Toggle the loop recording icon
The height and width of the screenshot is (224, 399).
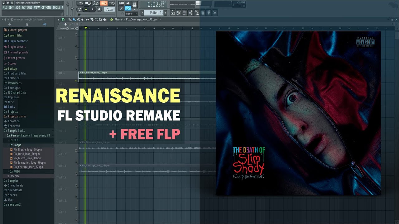pos(112,3)
